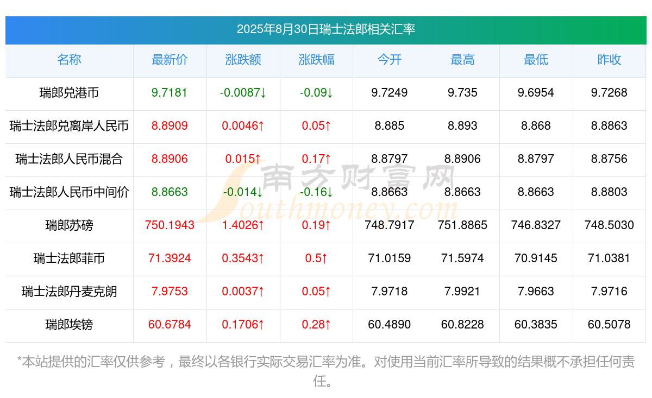Click the previous close 60.5078
This screenshot has width=652, height=398.
(x=609, y=325)
